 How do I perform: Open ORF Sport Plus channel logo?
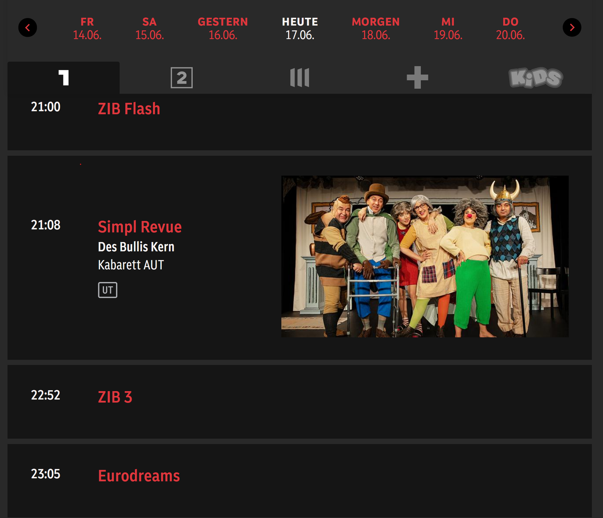pyautogui.click(x=417, y=78)
